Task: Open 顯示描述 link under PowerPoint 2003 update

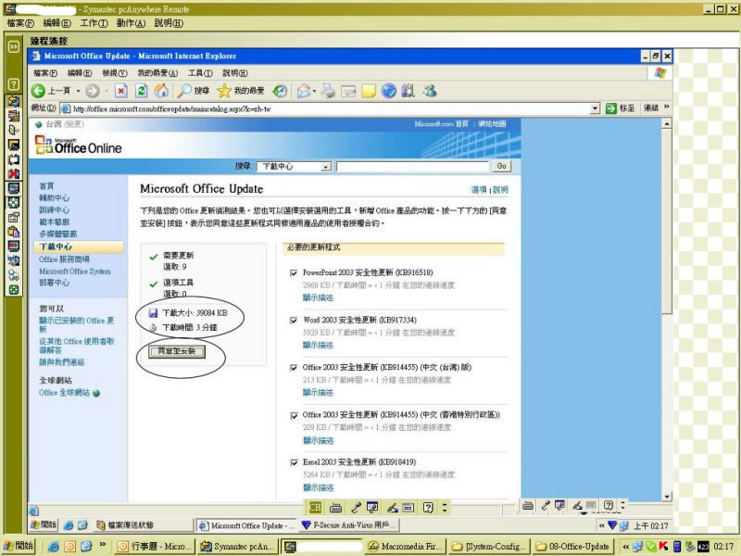Action: point(318,297)
